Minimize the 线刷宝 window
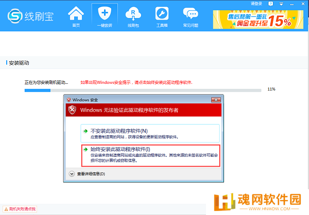The image size is (309, 215). tap(292, 4)
